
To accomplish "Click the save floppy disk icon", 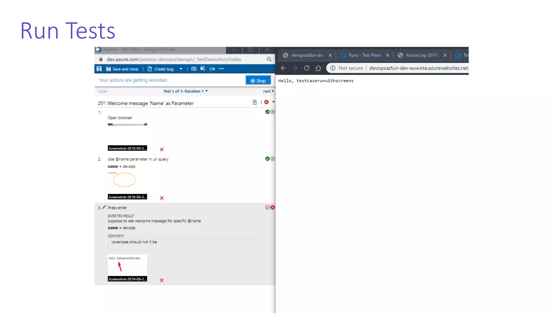I will (99, 69).
